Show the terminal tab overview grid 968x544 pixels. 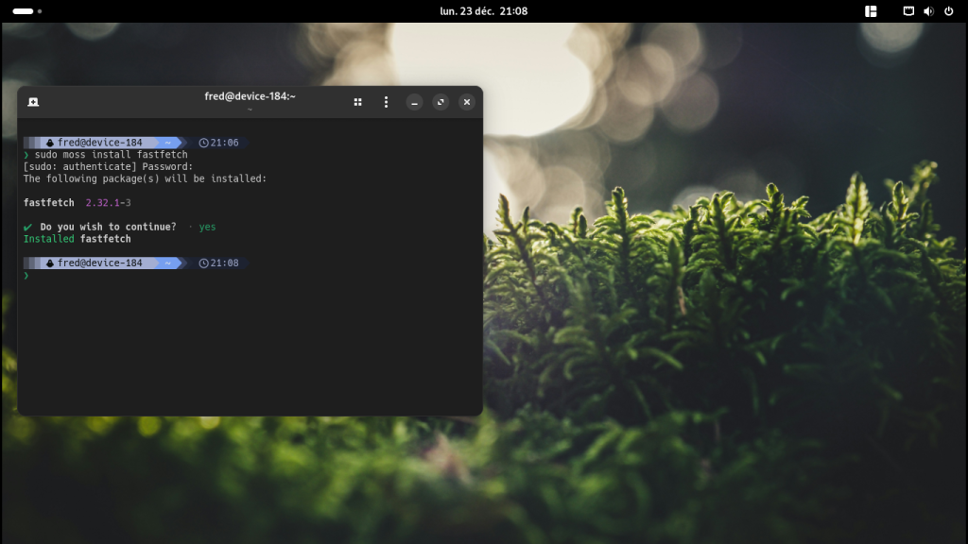357,102
